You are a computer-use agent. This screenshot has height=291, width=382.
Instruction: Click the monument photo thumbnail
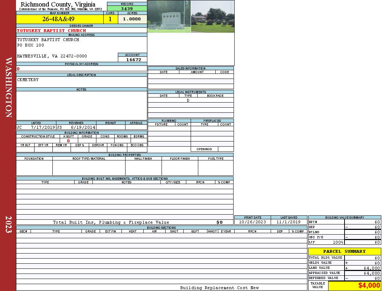(169, 17)
